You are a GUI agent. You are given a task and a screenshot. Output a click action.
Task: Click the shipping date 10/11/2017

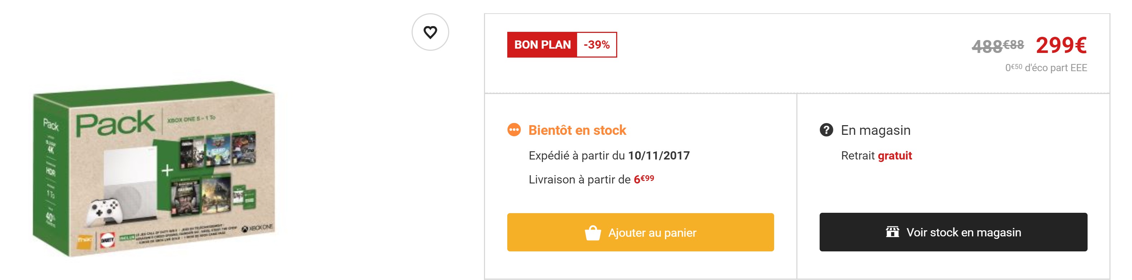coord(659,155)
